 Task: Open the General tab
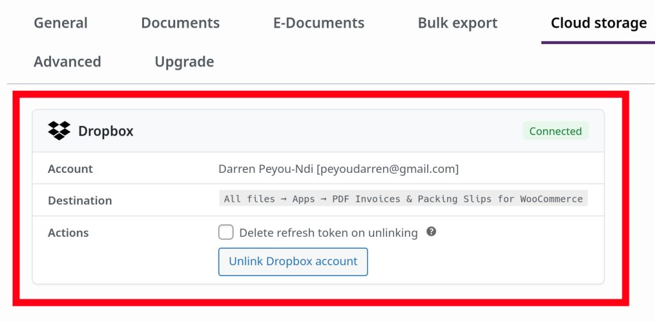[61, 23]
